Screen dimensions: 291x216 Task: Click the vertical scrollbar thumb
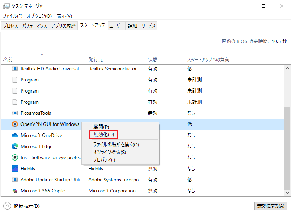pos(287,148)
